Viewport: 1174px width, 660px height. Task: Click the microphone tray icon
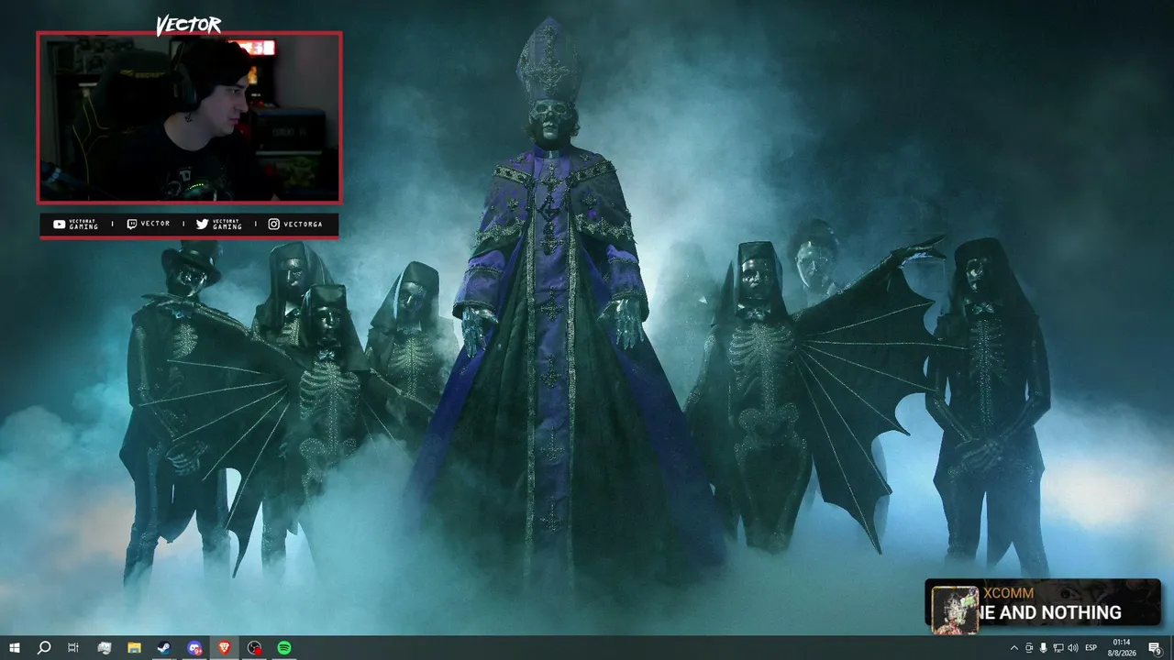[1044, 648]
